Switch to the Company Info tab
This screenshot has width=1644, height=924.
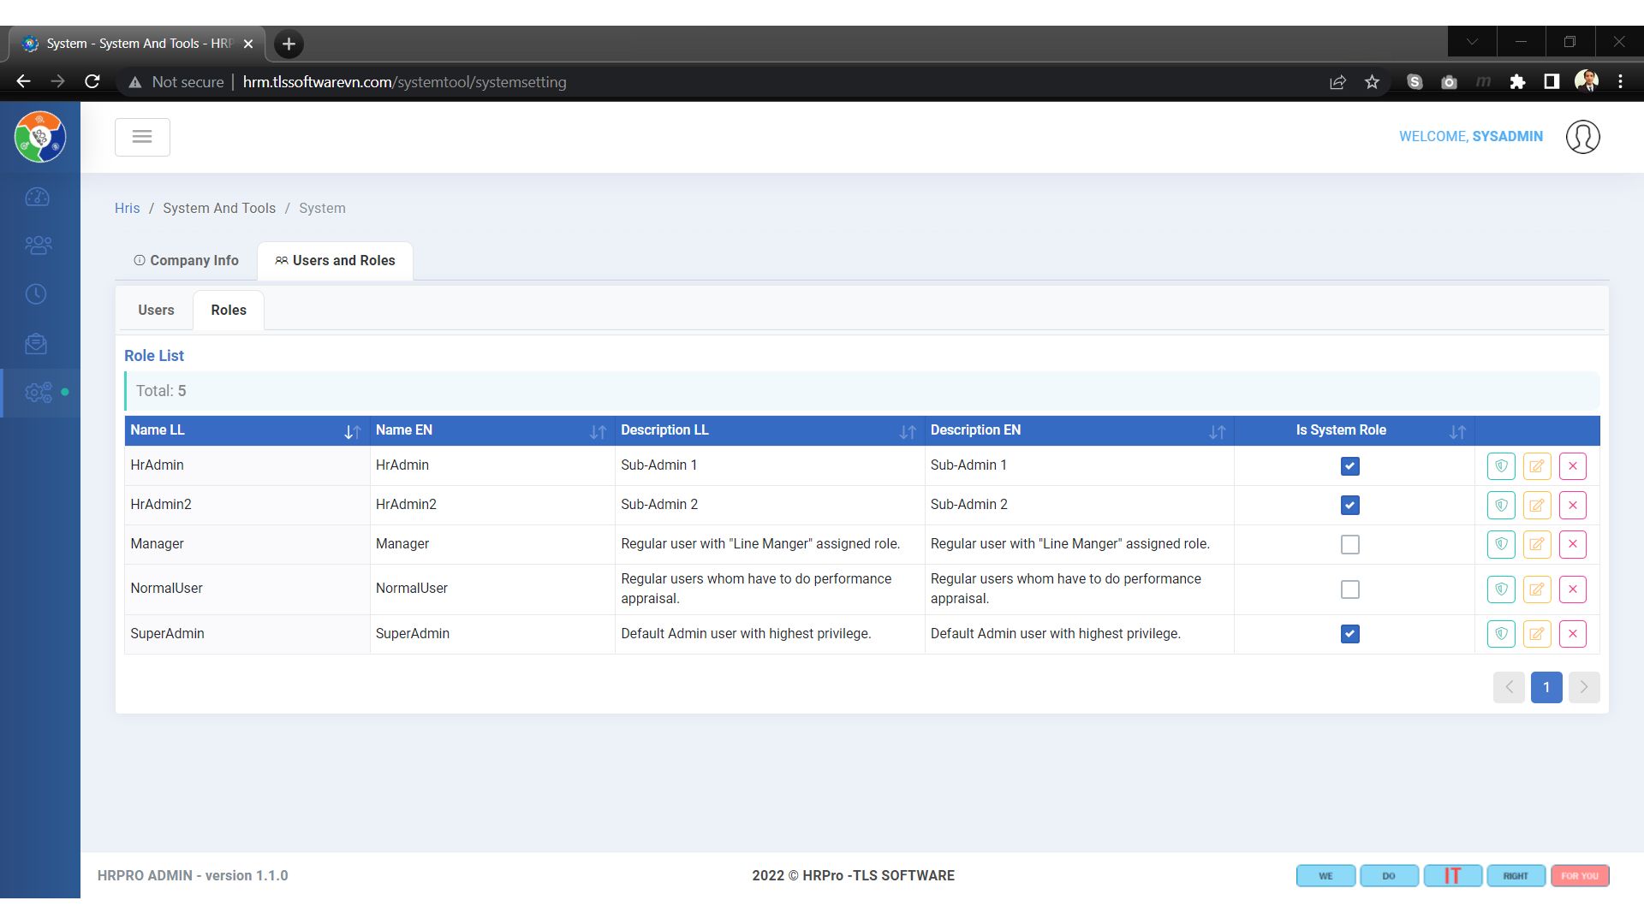187,261
